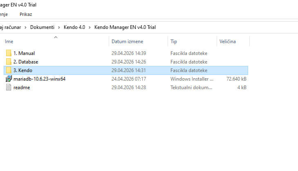
Task: Click Kendo Manager EN v4.0 Trial breadcrumb
Action: (125, 27)
